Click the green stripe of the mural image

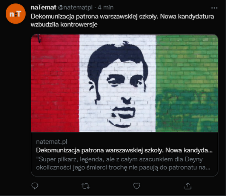(x=187, y=83)
